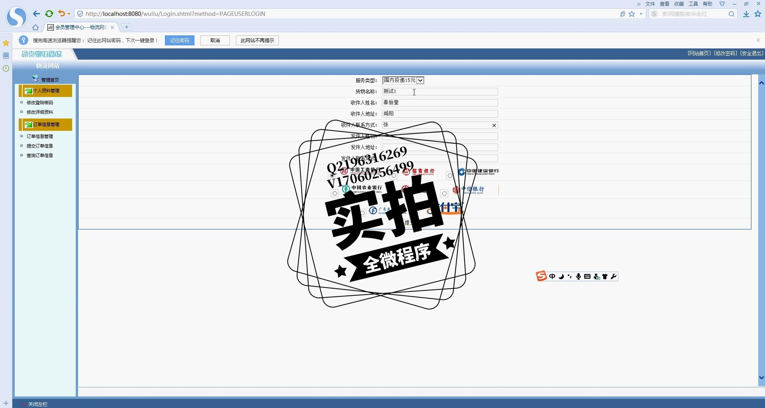Bookmark this page with the address bar star
The width and height of the screenshot is (765, 408).
pyautogui.click(x=632, y=14)
